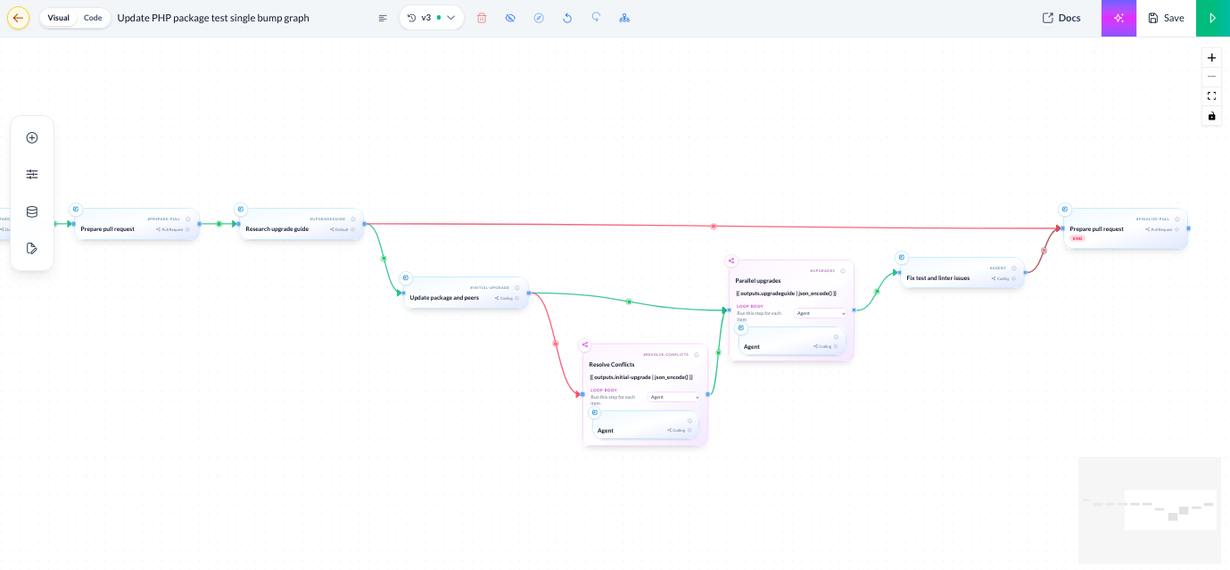Click the agent icon on final Prepare pull request
The image size is (1230, 570).
1065,210
